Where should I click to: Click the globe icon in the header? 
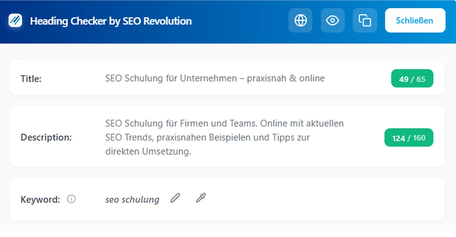[300, 20]
